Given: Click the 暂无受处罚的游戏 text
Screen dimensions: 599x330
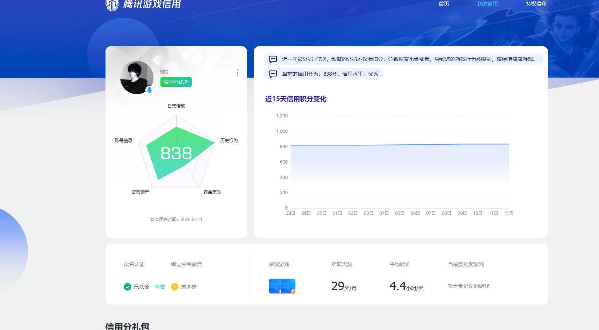Looking at the screenshot, I should [x=468, y=286].
